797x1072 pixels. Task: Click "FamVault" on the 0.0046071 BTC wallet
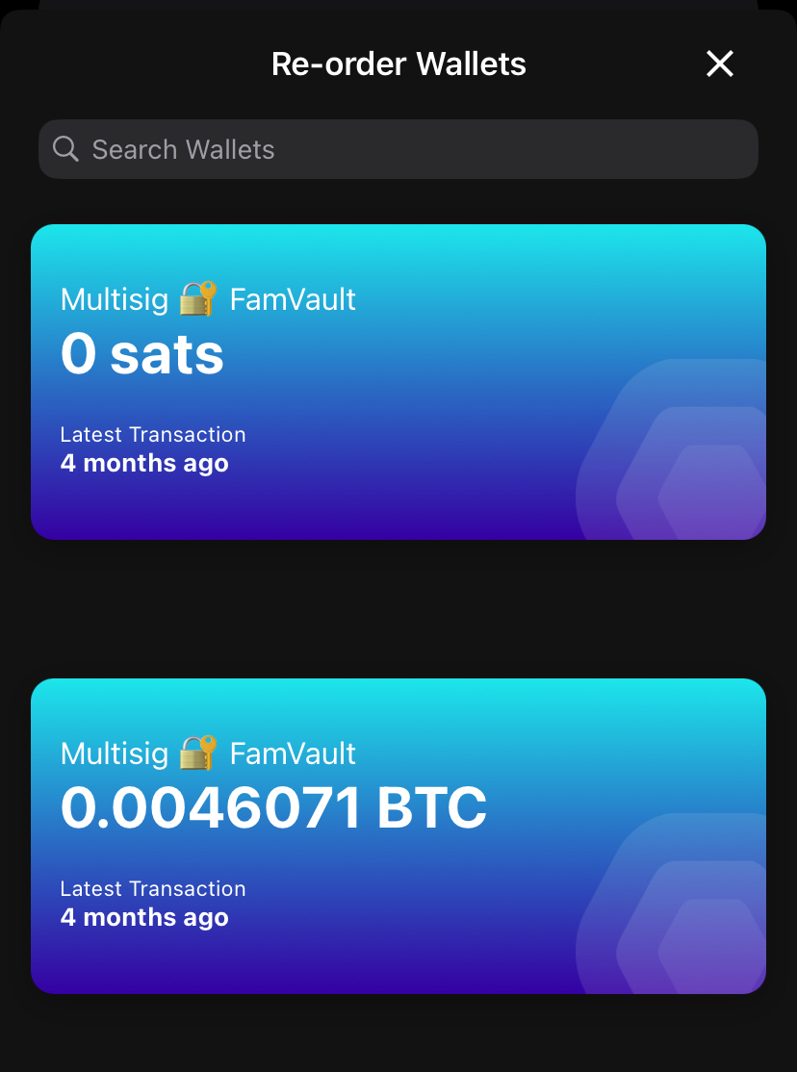point(293,753)
